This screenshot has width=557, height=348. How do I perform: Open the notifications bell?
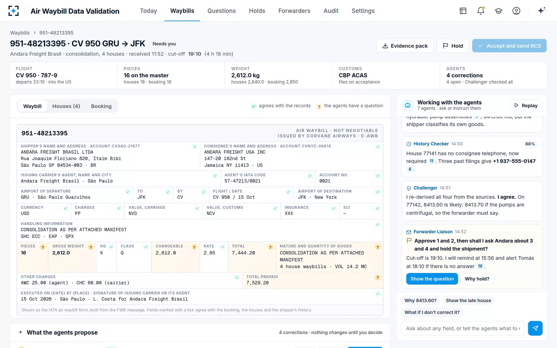[x=481, y=11]
